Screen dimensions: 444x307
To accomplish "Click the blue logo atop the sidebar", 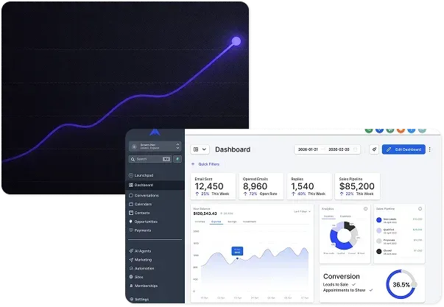I will [x=155, y=133].
